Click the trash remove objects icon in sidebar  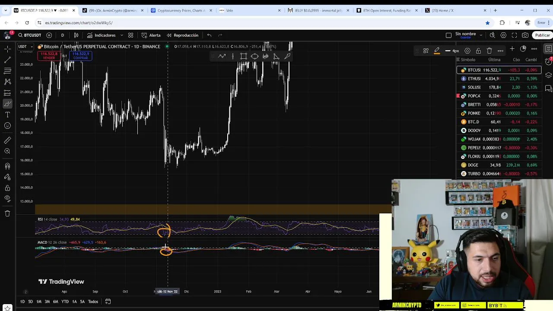coord(7,213)
